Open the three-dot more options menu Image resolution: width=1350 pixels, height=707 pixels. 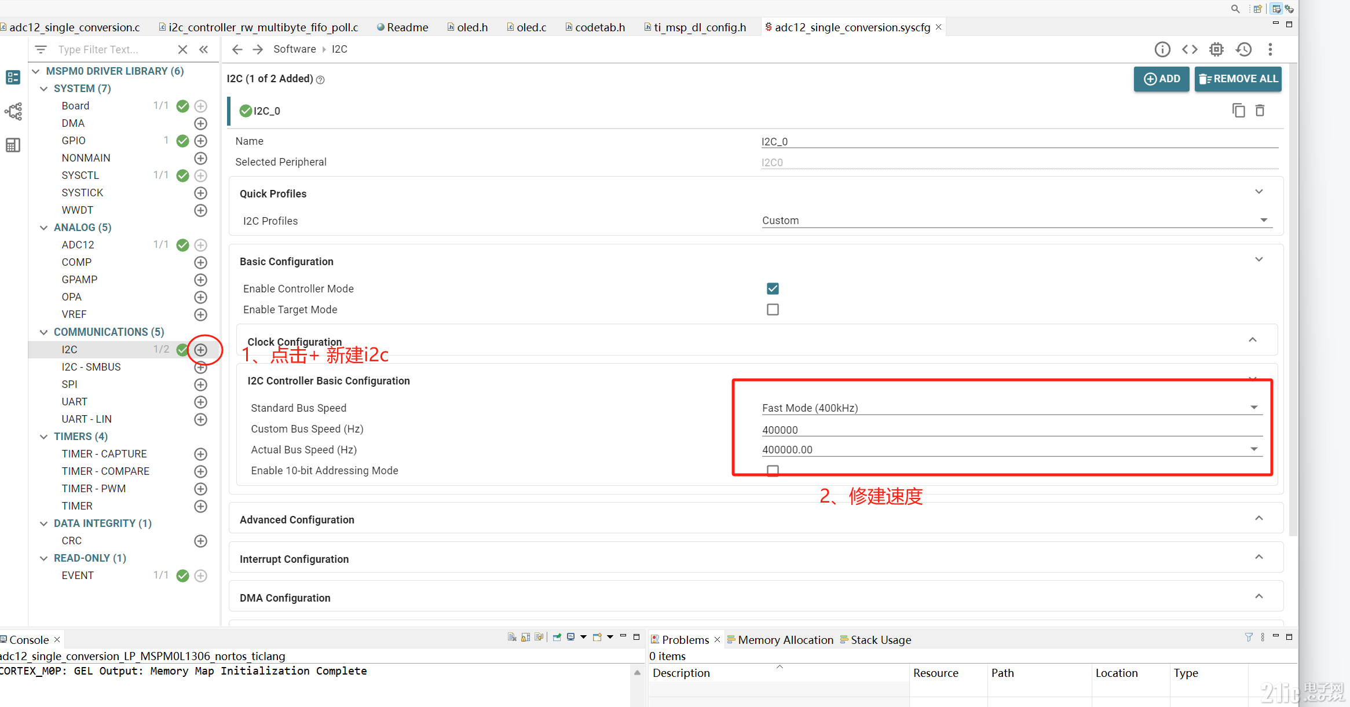(1270, 49)
